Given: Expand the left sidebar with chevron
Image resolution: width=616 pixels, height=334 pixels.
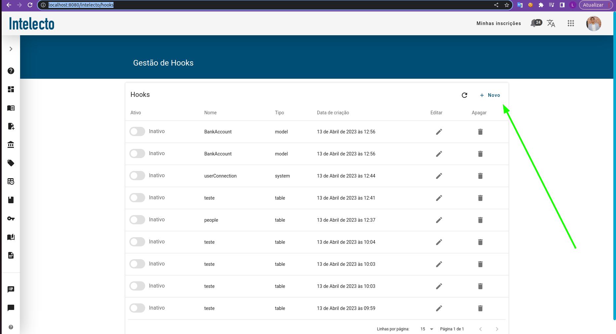Looking at the screenshot, I should point(11,49).
